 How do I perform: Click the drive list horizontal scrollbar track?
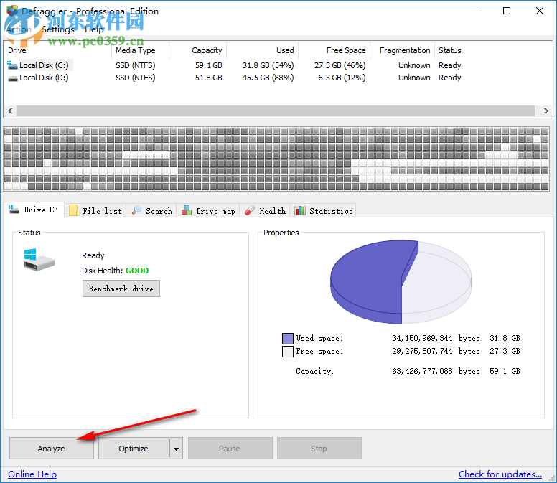[x=276, y=111]
